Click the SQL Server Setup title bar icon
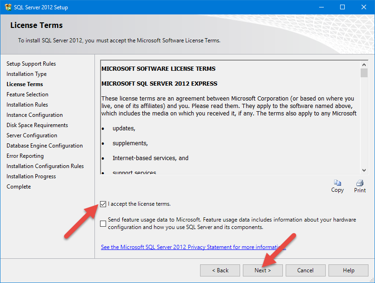This screenshot has height=283, width=375. 8,7
